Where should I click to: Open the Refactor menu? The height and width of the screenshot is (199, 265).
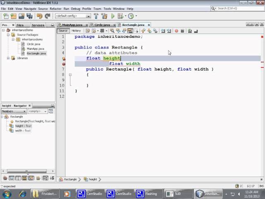pyautogui.click(x=55, y=8)
